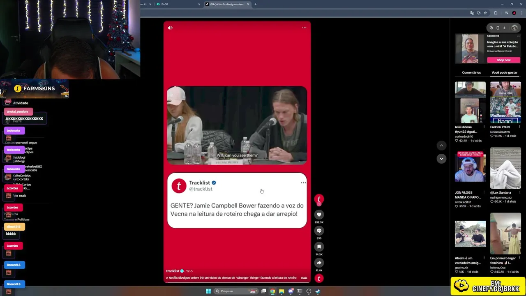Open the Universal Music Brasil ad thumbnail
Image resolution: width=526 pixels, height=296 pixels.
pyautogui.click(x=470, y=49)
